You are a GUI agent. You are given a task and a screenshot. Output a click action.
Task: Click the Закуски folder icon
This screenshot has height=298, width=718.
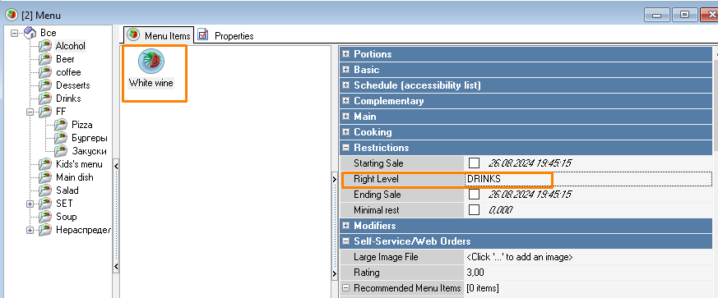(61, 151)
